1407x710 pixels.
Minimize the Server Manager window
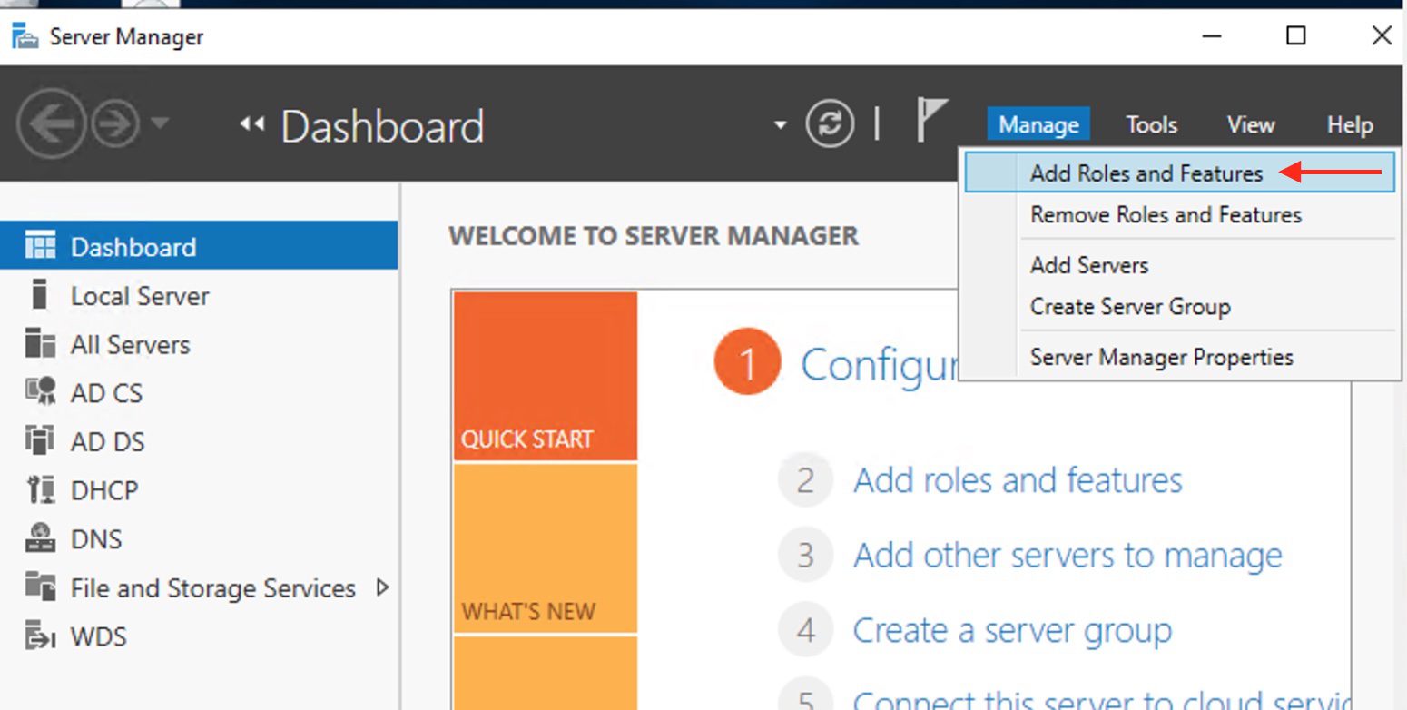pyautogui.click(x=1211, y=36)
